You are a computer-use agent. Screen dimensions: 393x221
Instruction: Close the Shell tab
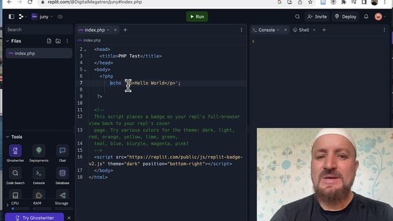[314, 30]
